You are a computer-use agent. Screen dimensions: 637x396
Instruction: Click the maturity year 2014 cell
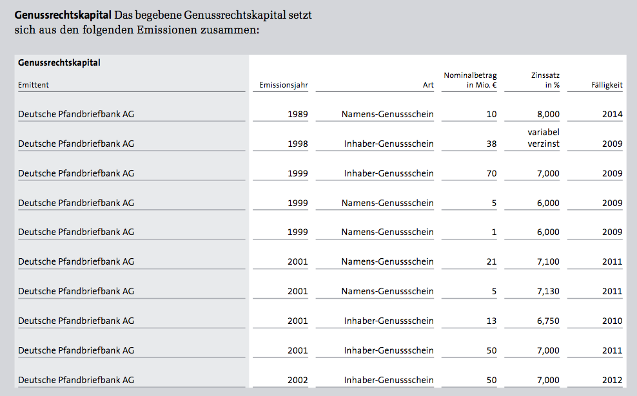point(612,115)
